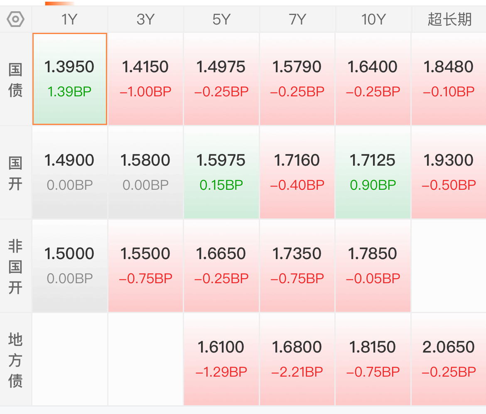
Task: Select the 国债 row label
Action: (x=16, y=80)
